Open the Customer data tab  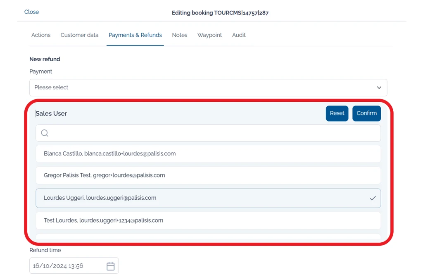(80, 35)
